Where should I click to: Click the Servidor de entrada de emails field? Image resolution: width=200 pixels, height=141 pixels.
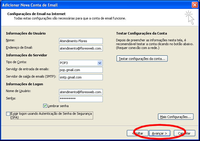pyautogui.click(x=81, y=70)
